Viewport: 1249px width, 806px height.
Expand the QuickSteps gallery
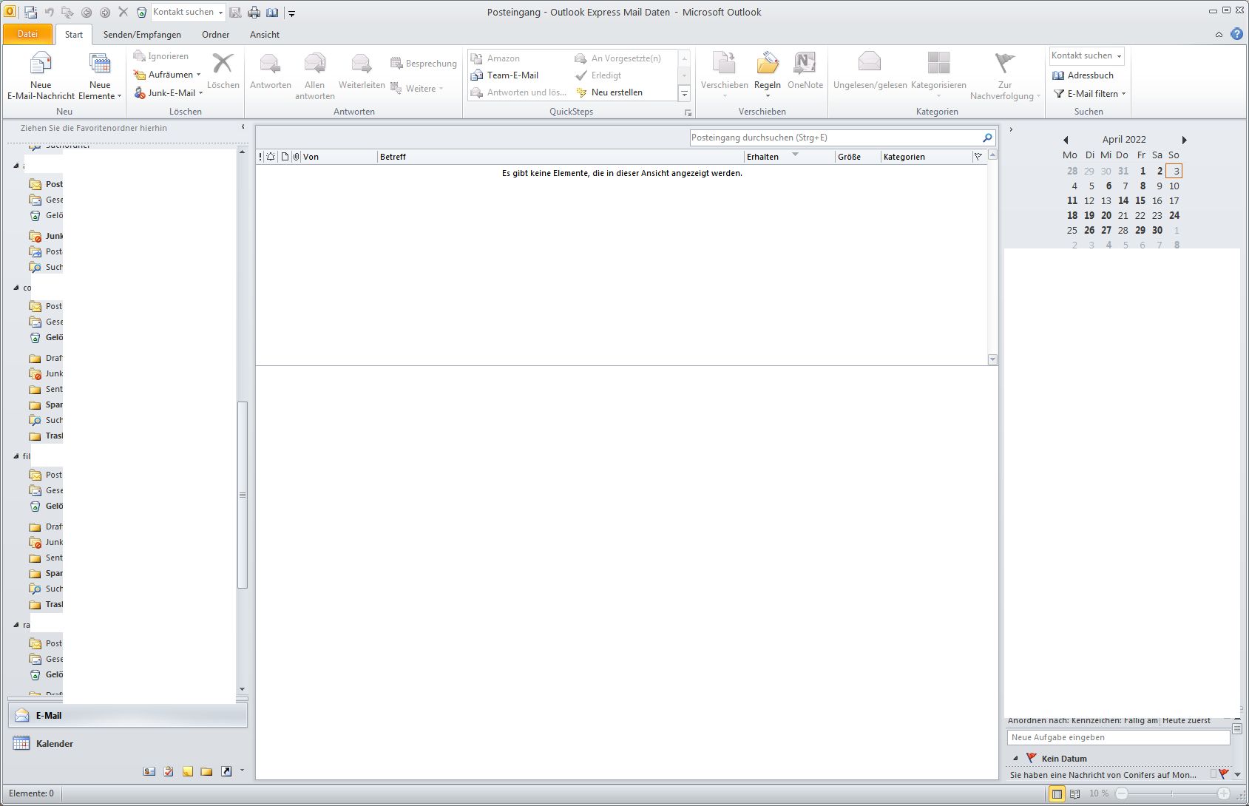[x=684, y=94]
